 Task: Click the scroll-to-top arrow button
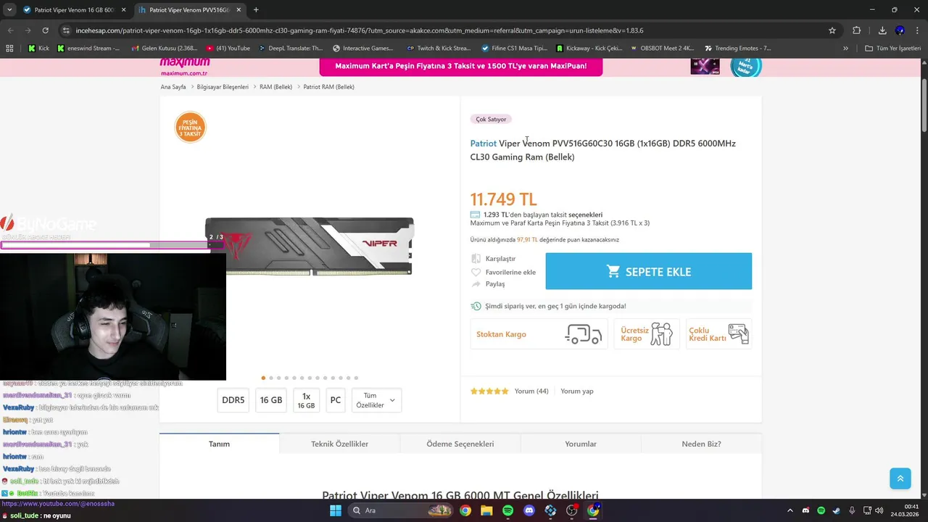click(900, 478)
